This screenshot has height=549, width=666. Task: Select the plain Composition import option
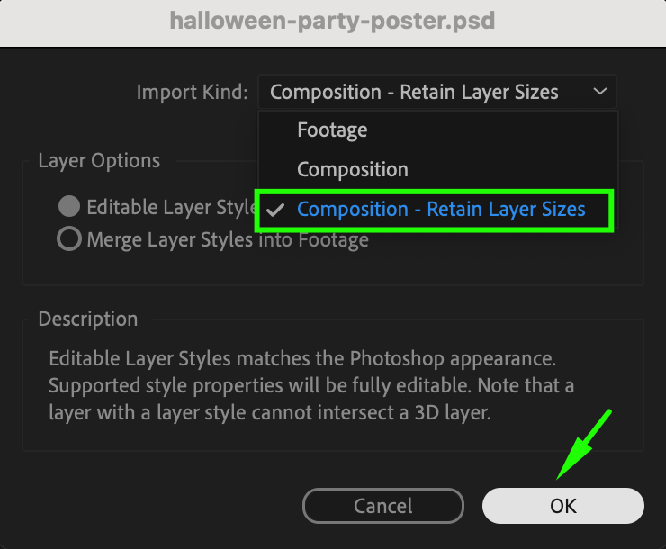[352, 169]
